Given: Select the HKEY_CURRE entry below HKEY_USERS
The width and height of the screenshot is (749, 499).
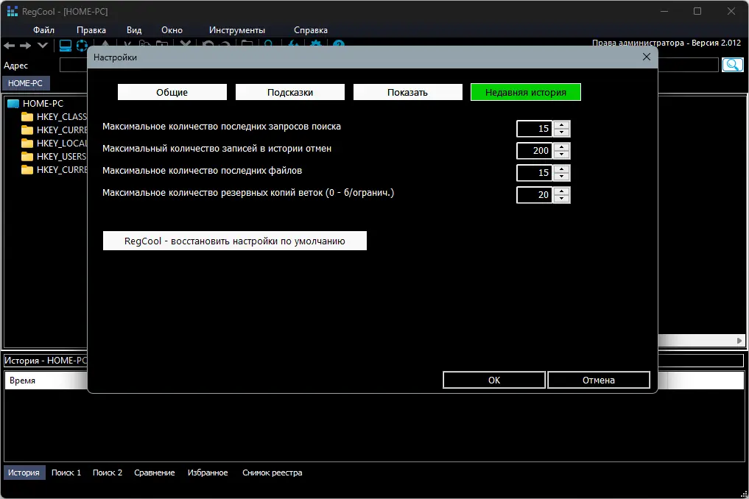Looking at the screenshot, I should tap(62, 170).
